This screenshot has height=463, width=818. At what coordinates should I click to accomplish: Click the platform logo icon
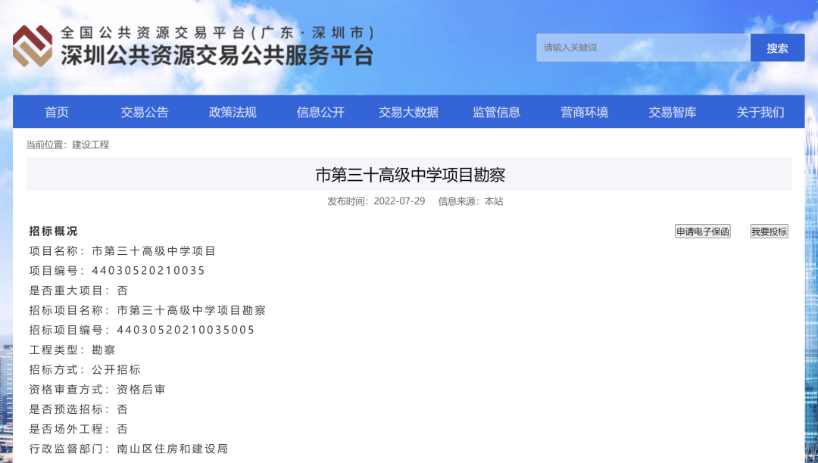pyautogui.click(x=32, y=47)
